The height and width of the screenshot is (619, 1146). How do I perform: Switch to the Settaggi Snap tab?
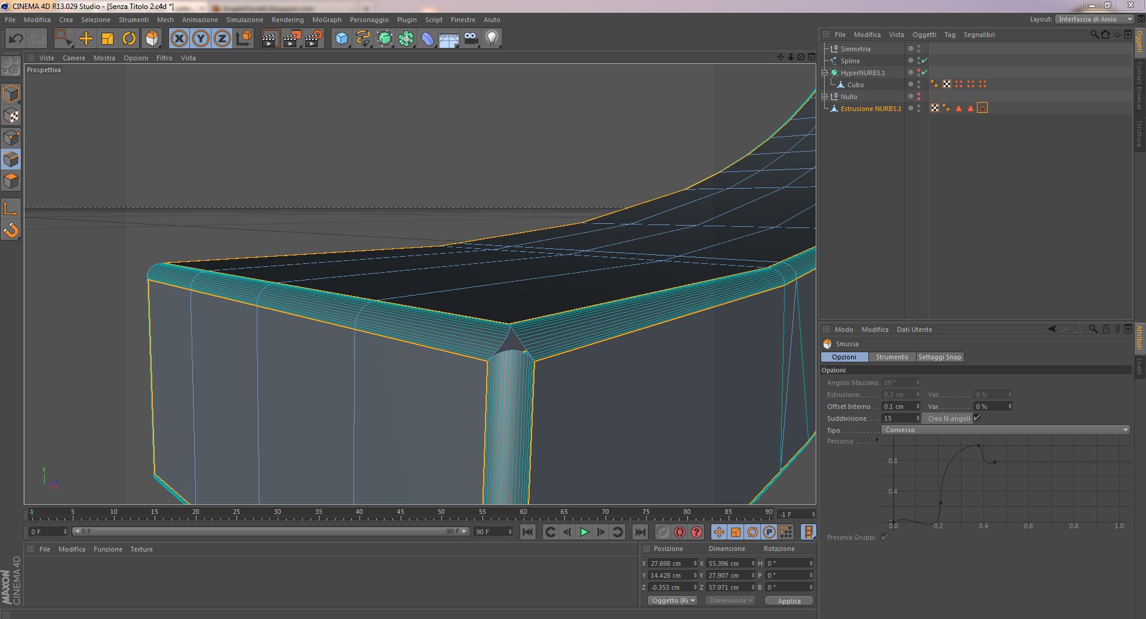point(939,357)
